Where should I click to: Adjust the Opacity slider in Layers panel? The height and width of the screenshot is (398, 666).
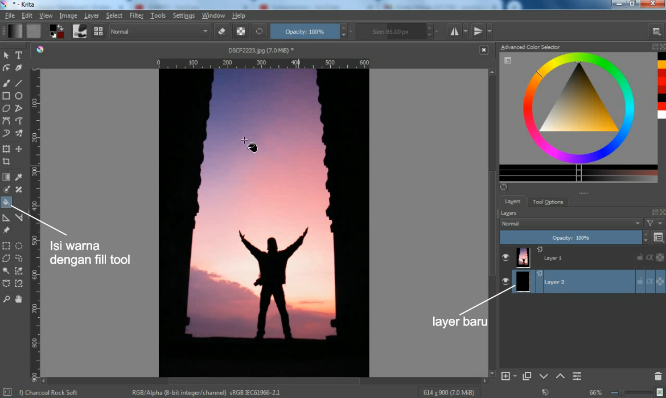571,237
